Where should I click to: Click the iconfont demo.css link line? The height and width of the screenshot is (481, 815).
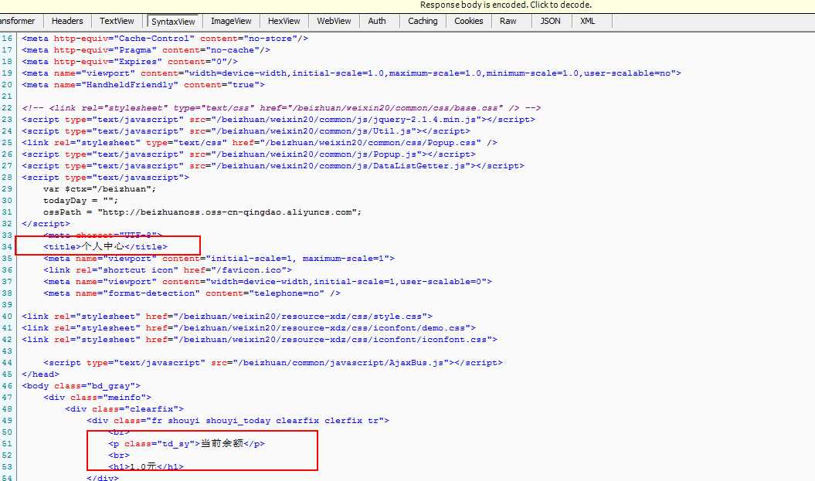(249, 328)
